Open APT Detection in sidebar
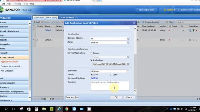 7,71
